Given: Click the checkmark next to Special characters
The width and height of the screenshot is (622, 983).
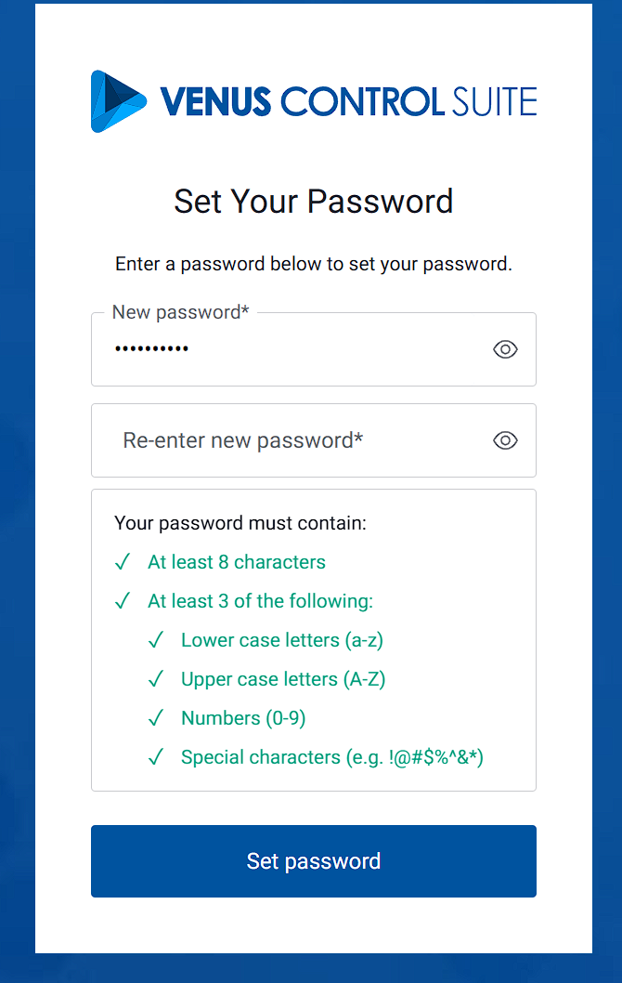Looking at the screenshot, I should [155, 757].
